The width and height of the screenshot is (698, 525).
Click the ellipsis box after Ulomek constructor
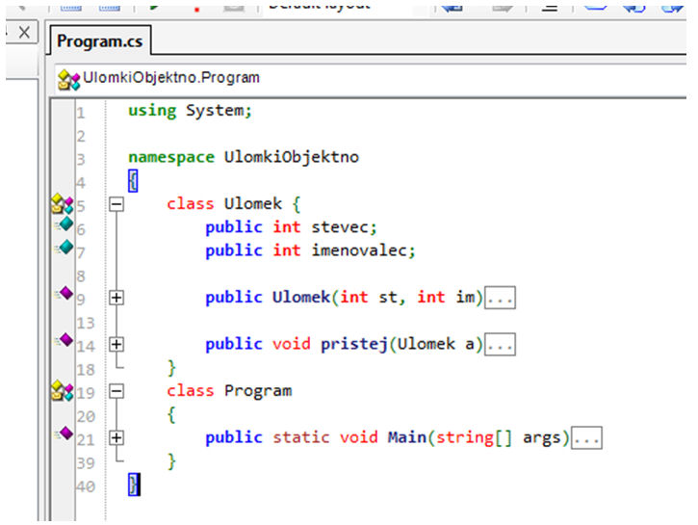[500, 298]
